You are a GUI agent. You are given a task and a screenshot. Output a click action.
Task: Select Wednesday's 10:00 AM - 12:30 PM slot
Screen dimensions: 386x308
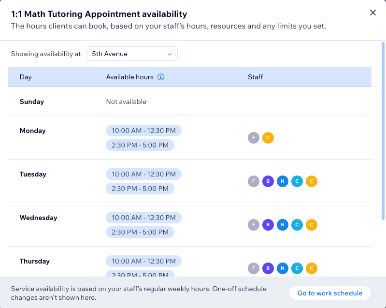(x=144, y=218)
